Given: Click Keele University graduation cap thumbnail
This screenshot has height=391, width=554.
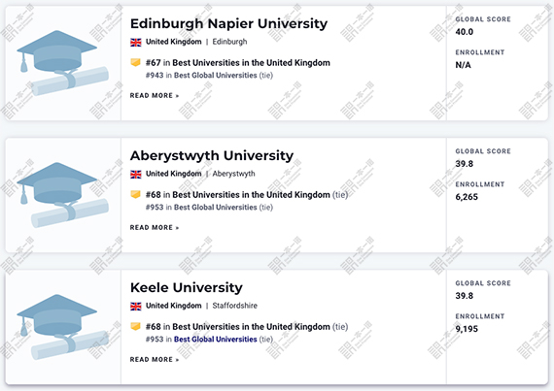Looking at the screenshot, I should [x=63, y=327].
